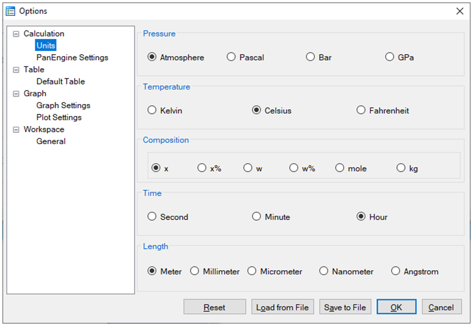Select Plot Settings in the tree
Viewport: 473px width, 326px height.
(58, 117)
